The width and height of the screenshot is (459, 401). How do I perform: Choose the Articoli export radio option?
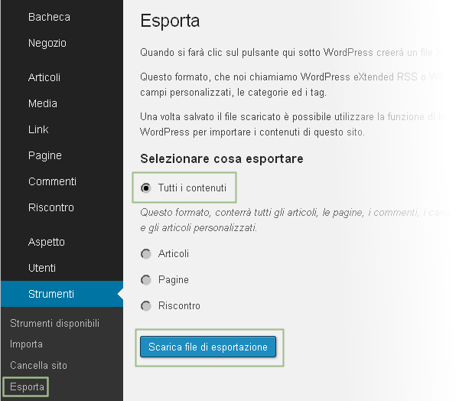pyautogui.click(x=145, y=254)
